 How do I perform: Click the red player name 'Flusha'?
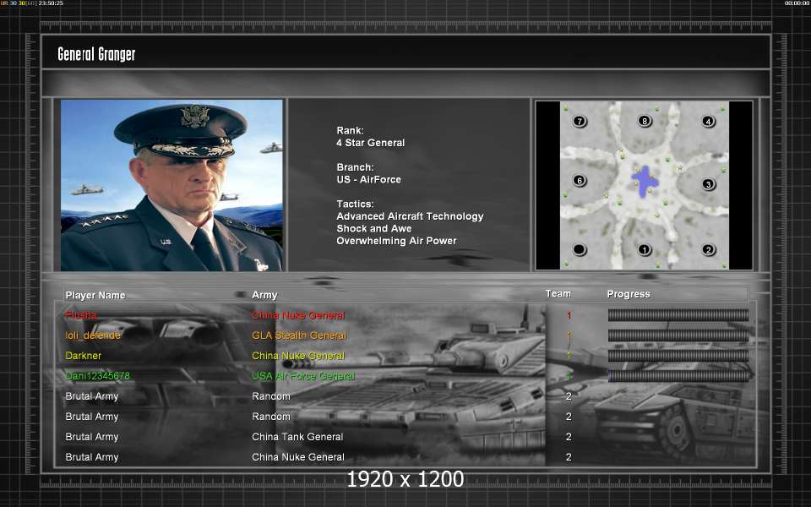(x=81, y=315)
